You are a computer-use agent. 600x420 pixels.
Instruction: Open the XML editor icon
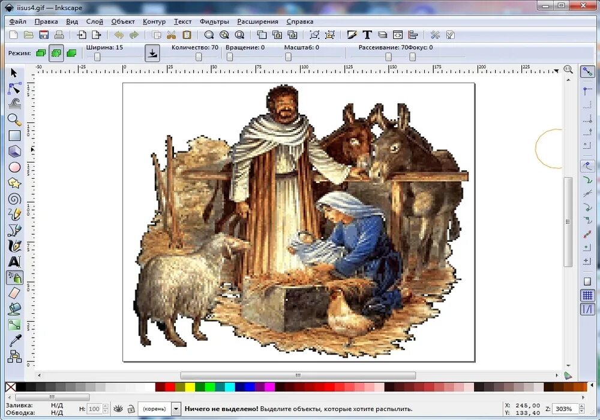pos(398,35)
